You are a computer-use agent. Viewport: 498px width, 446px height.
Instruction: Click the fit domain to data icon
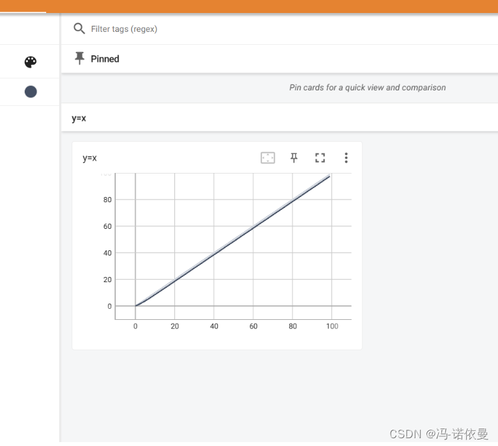point(268,158)
